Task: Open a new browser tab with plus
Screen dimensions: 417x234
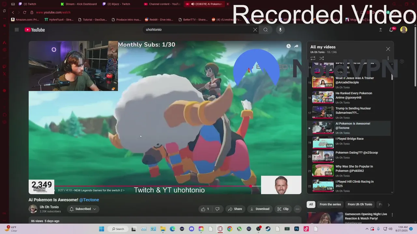Action: pyautogui.click(x=228, y=4)
